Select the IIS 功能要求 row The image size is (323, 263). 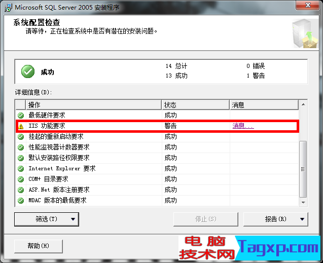click(x=157, y=126)
